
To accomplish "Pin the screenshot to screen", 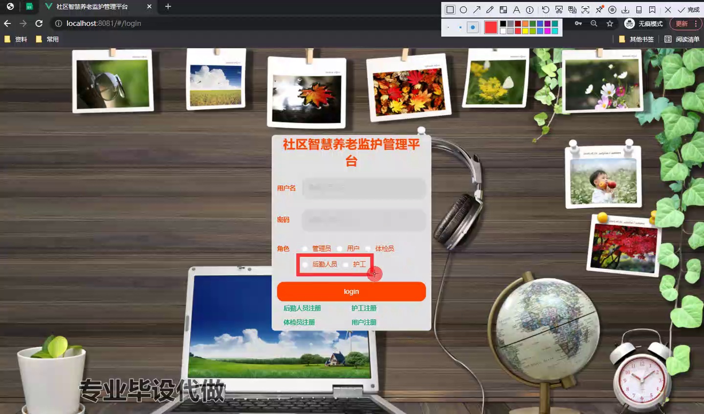I will pyautogui.click(x=599, y=9).
